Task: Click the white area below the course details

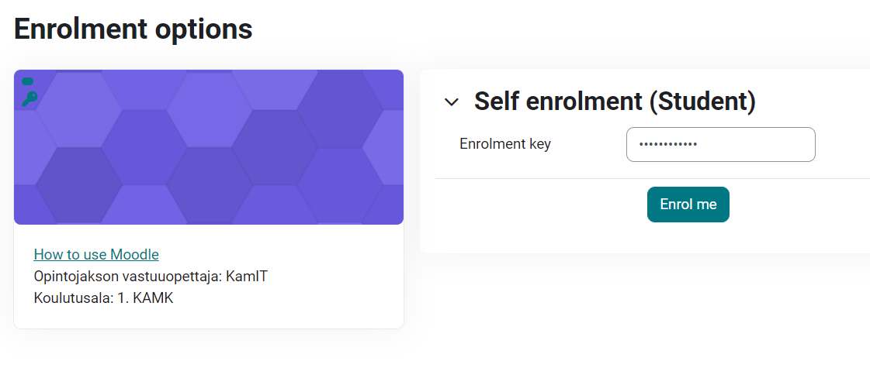Action: [x=209, y=318]
